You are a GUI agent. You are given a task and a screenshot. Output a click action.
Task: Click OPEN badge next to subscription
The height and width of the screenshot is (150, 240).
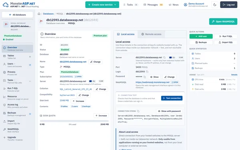click(78, 76)
